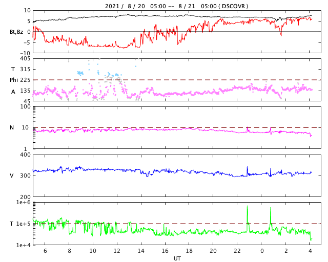Click the 'V' velocity panel label
This screenshot has width=328, height=262.
click(x=12, y=176)
